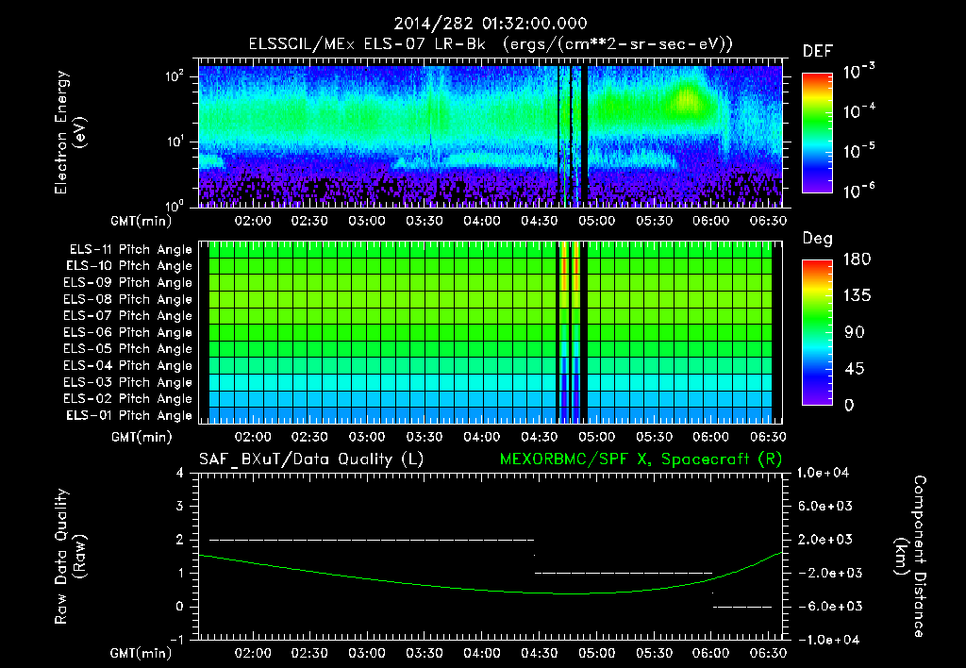This screenshot has width=966, height=668.
Task: Click the 05:00 tick label under pitch angle panel
Action: (596, 438)
